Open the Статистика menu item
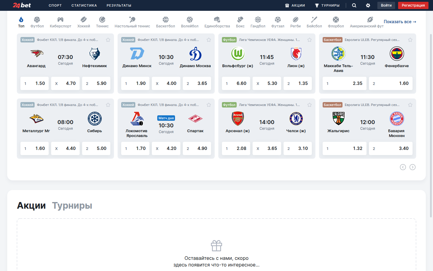Viewport: 433px width, 271px height. (84, 5)
